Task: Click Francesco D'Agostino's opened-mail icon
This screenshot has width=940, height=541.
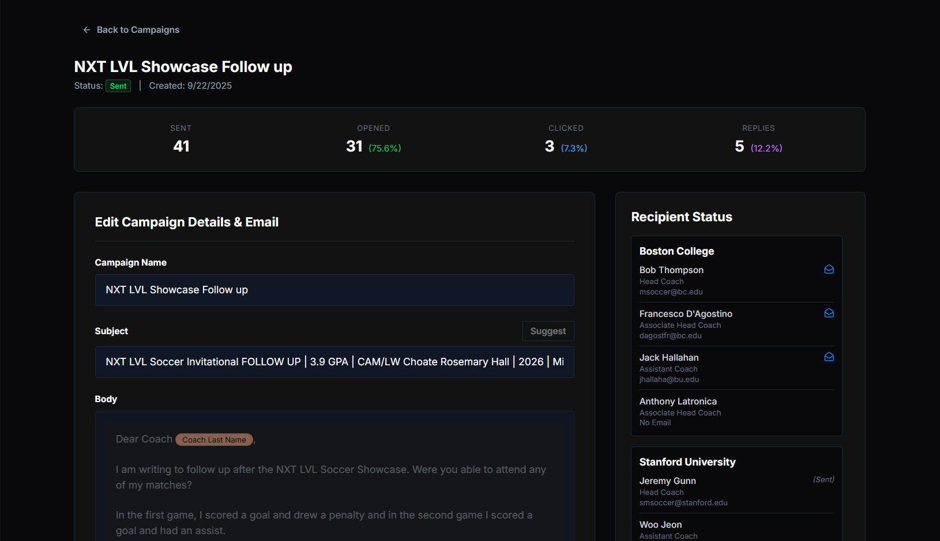Action: pyautogui.click(x=829, y=313)
